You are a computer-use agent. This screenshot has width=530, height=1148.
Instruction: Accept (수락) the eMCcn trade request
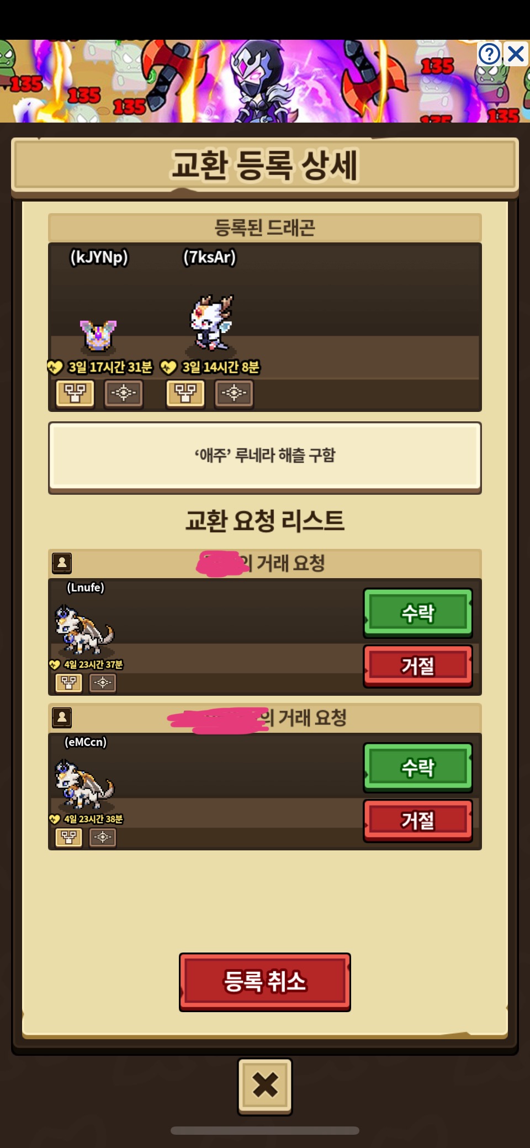418,767
